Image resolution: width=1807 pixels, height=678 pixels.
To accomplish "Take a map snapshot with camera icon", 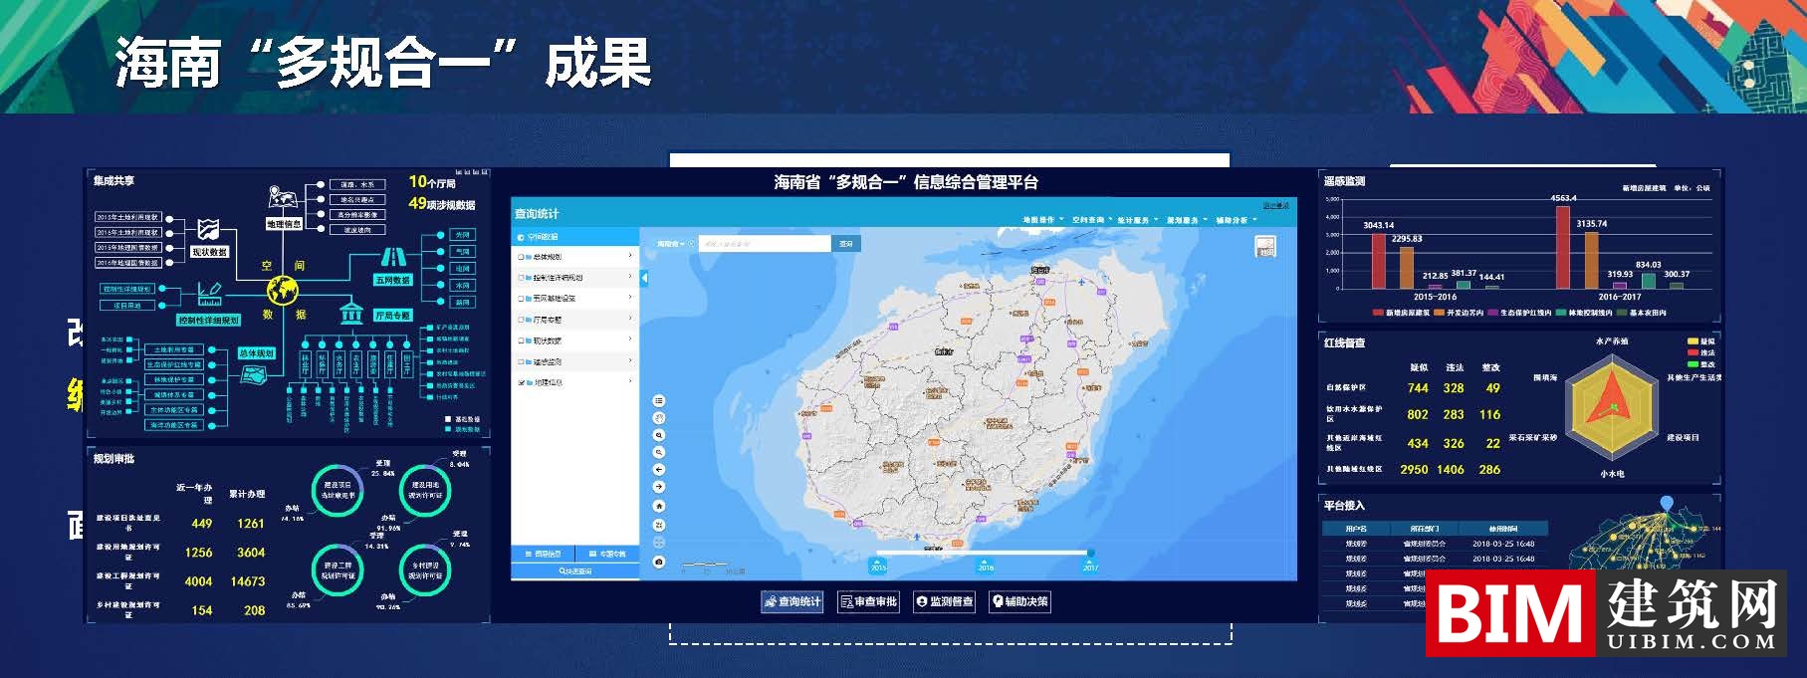I will pos(658,563).
